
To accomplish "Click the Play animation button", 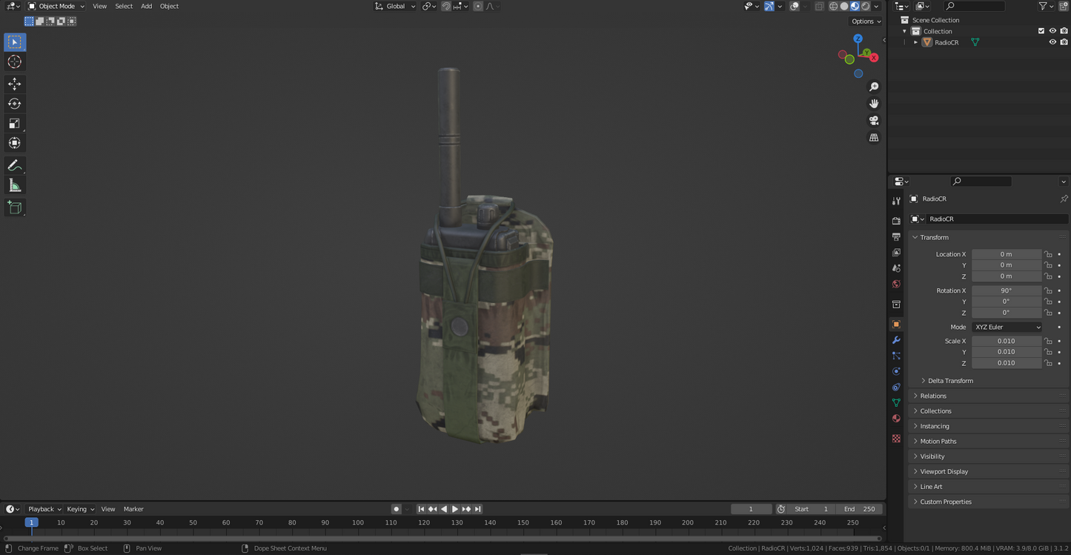I will coord(455,509).
